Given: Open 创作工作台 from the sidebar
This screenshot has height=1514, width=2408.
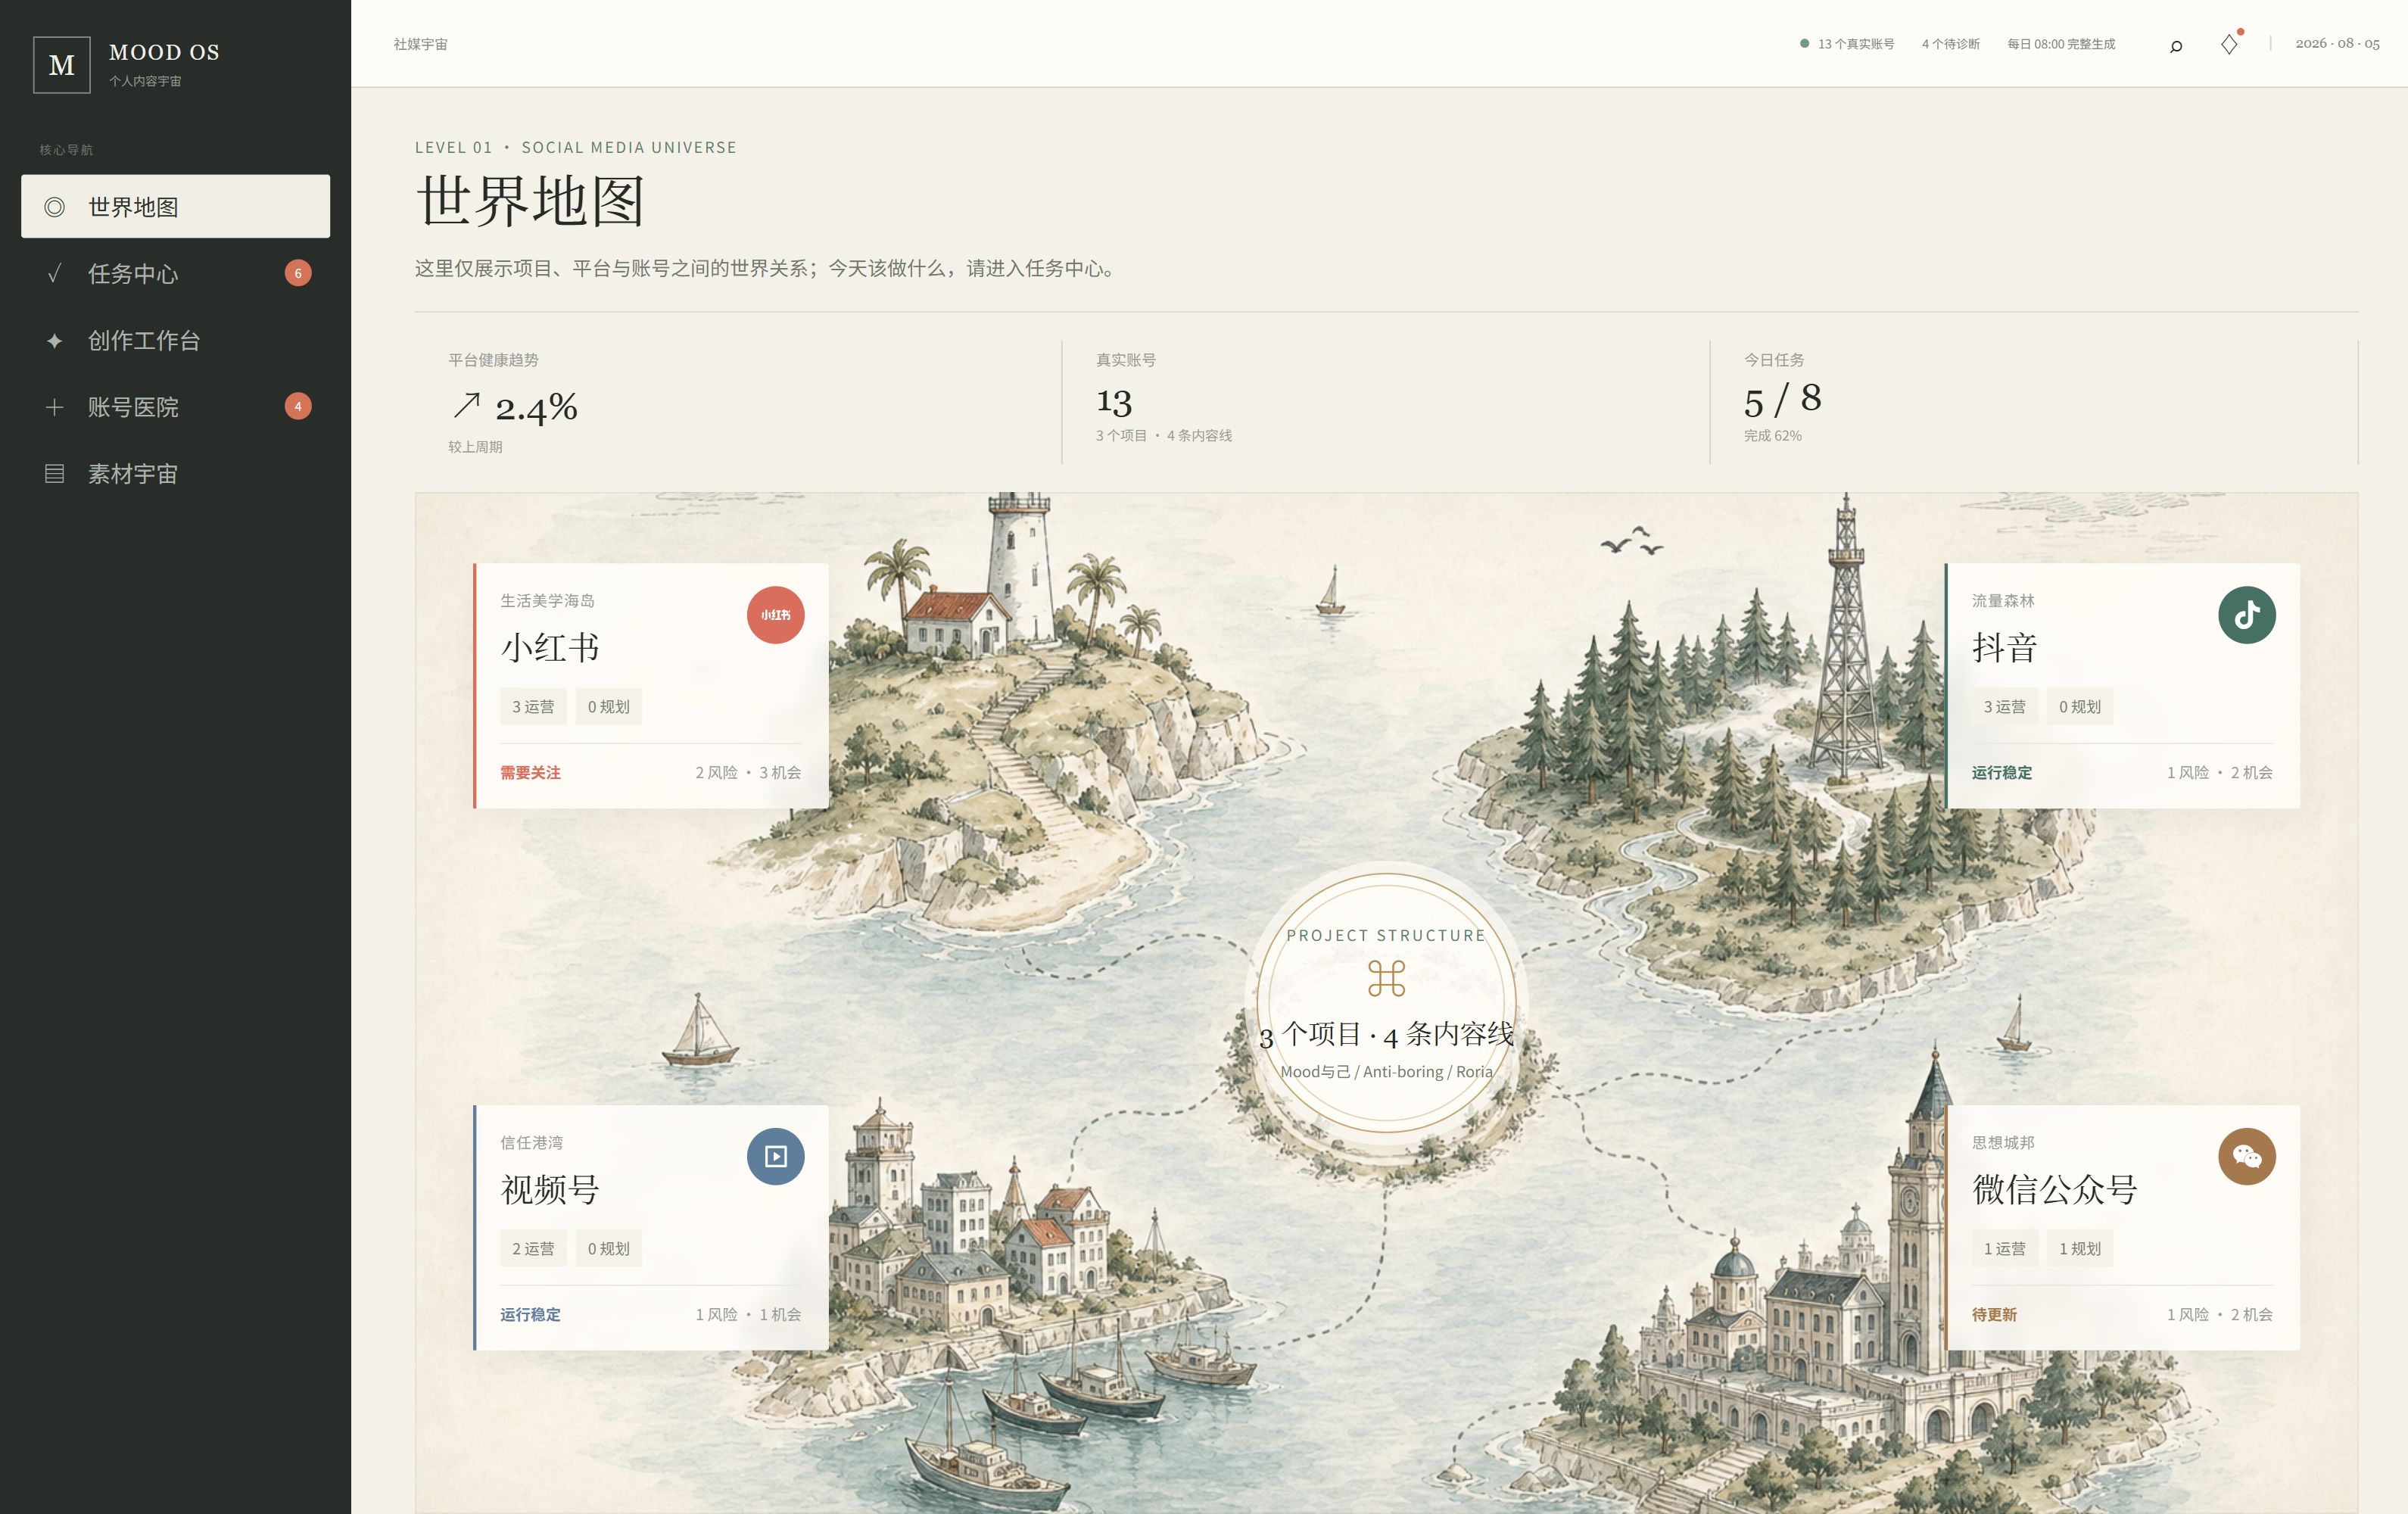Looking at the screenshot, I should [175, 340].
